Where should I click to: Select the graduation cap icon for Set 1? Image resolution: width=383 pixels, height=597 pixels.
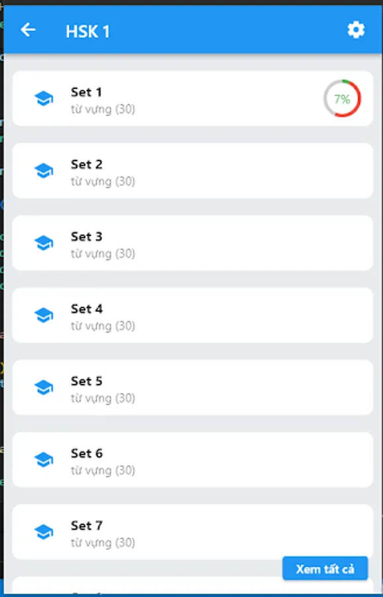tap(44, 98)
